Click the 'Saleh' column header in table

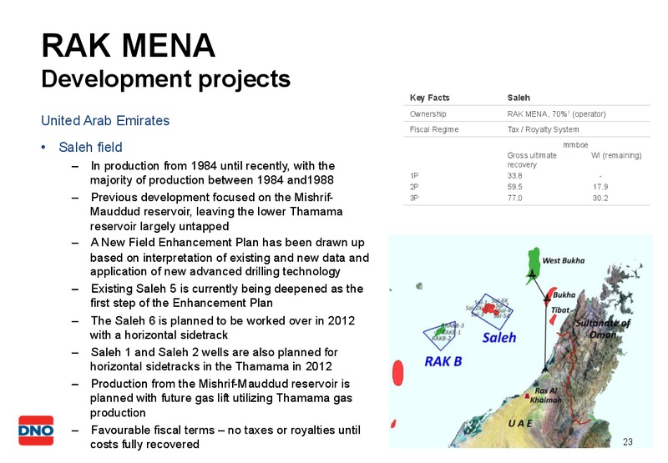click(x=519, y=98)
